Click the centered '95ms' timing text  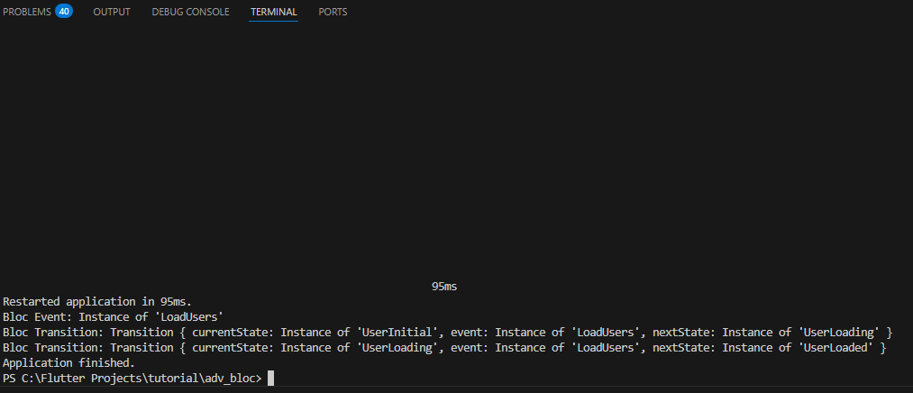(444, 287)
